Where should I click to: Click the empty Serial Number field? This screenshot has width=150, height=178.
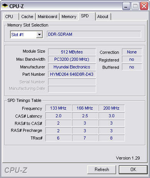72,82
